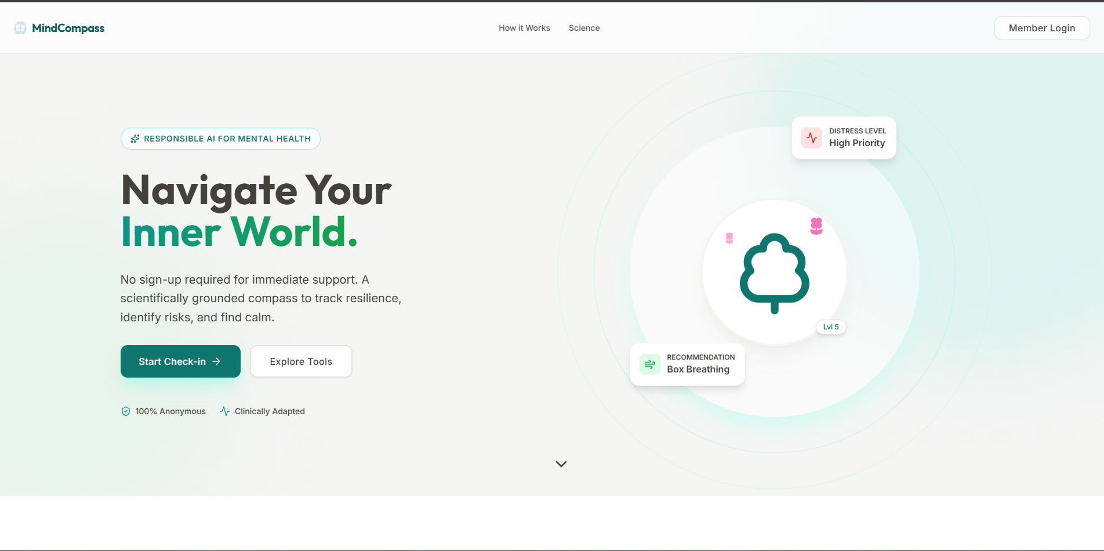Select the Distress Level High Priority card
Image resolution: width=1104 pixels, height=551 pixels.
(844, 137)
